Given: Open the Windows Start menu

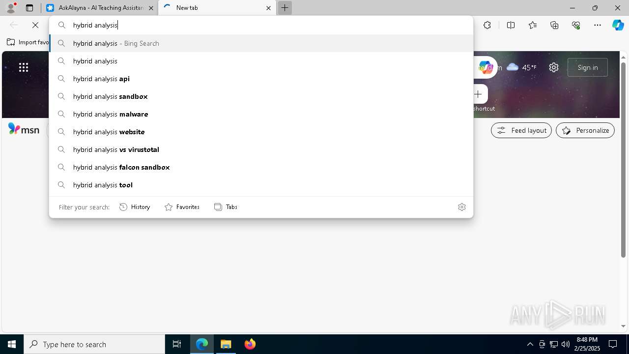Looking at the screenshot, I should click(12, 344).
